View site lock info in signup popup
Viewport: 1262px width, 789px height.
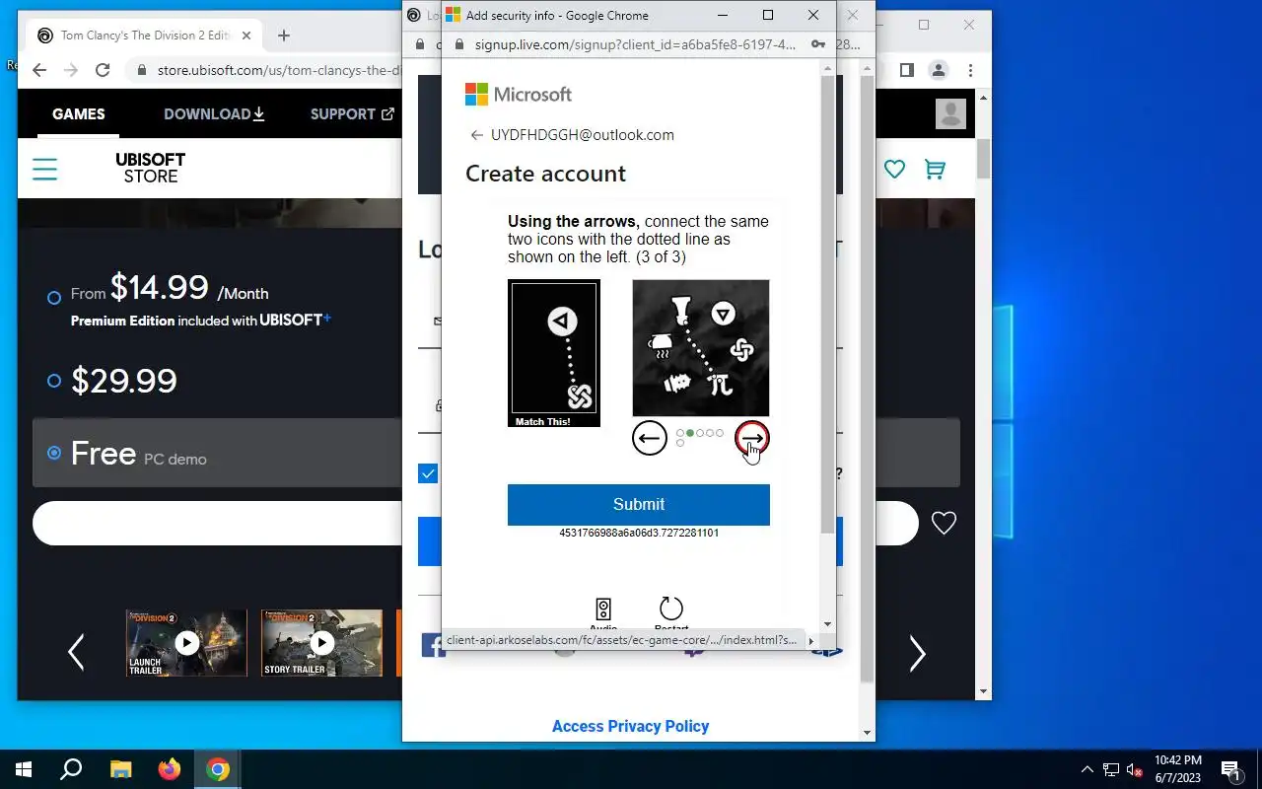click(x=459, y=44)
